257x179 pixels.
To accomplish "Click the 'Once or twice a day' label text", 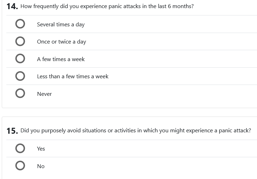I will coord(61,42).
